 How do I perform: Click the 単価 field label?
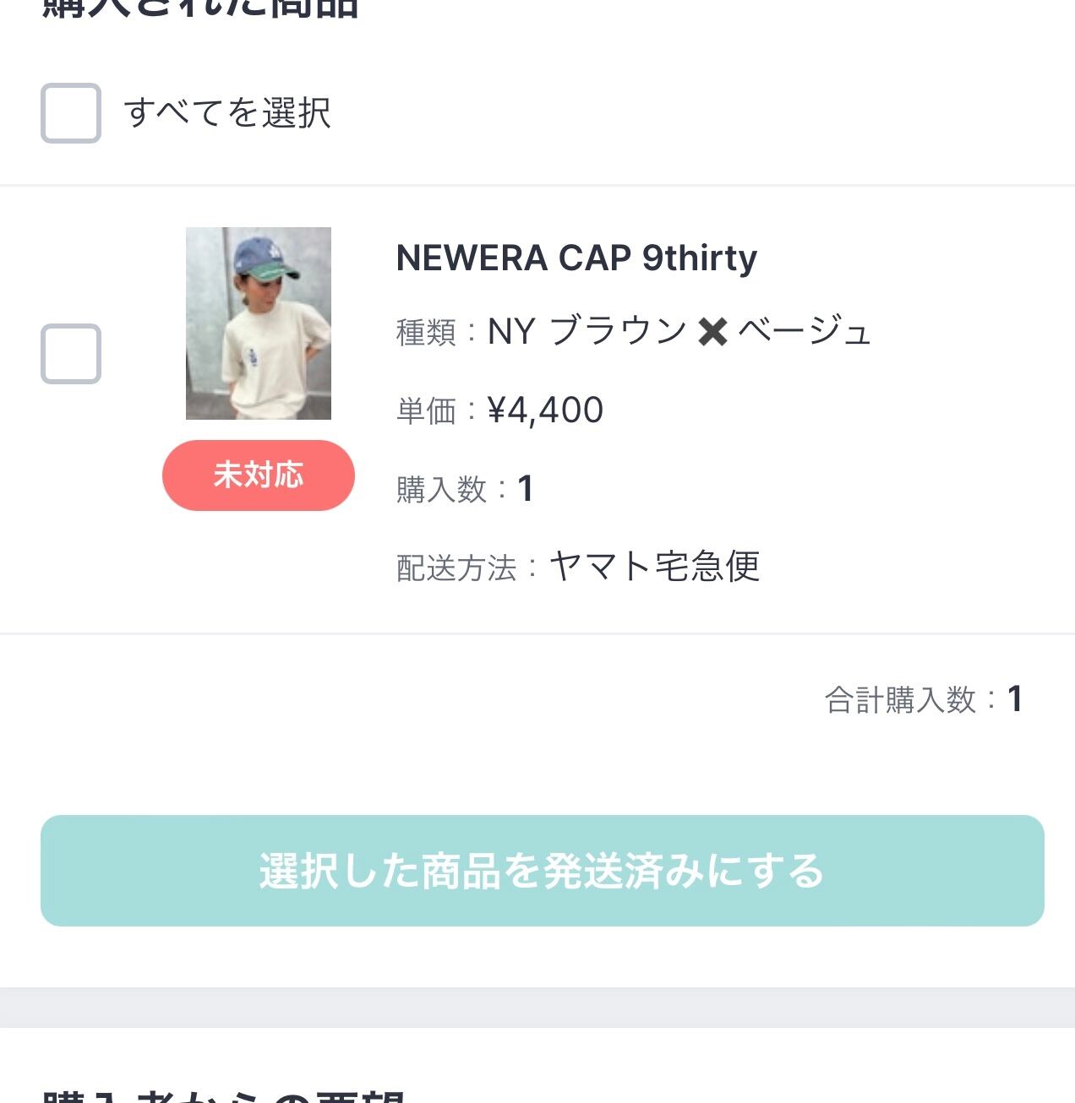tap(427, 411)
